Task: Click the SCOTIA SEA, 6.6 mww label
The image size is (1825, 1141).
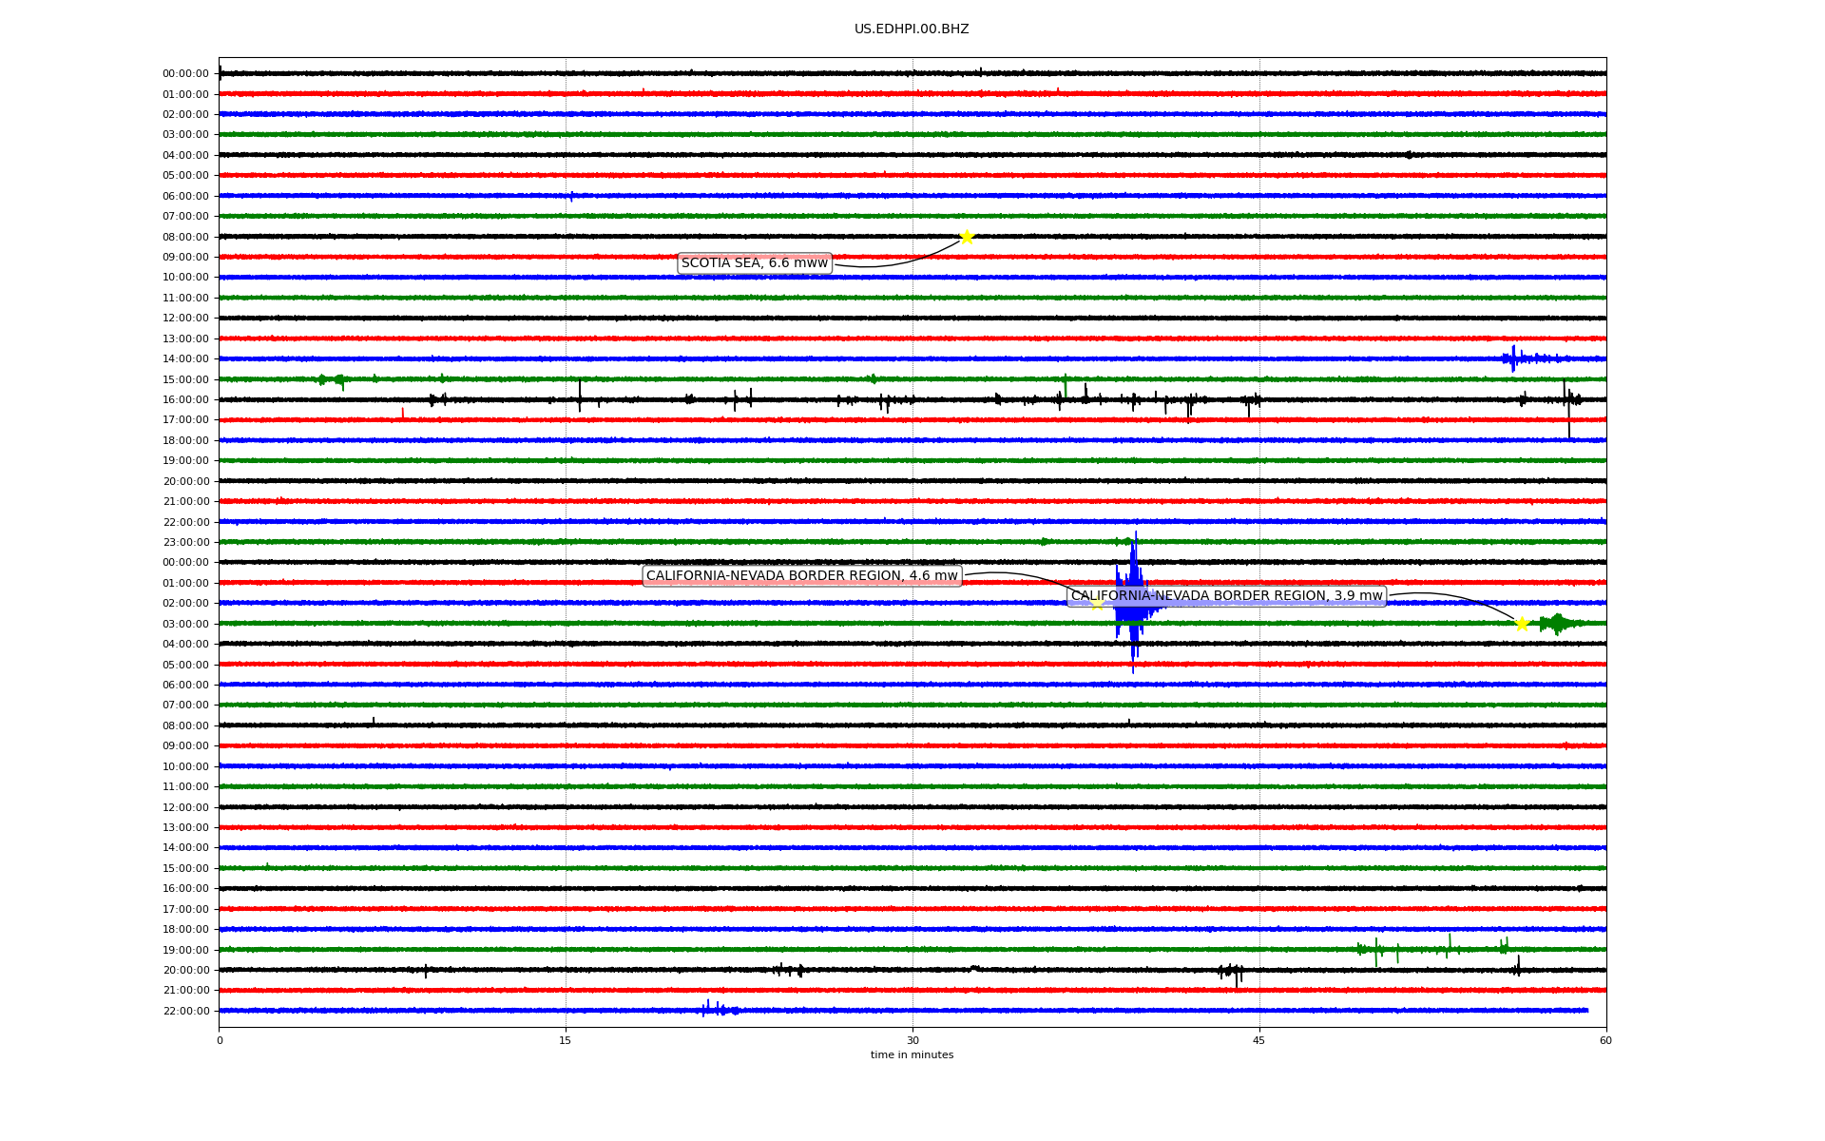Action: tap(755, 263)
